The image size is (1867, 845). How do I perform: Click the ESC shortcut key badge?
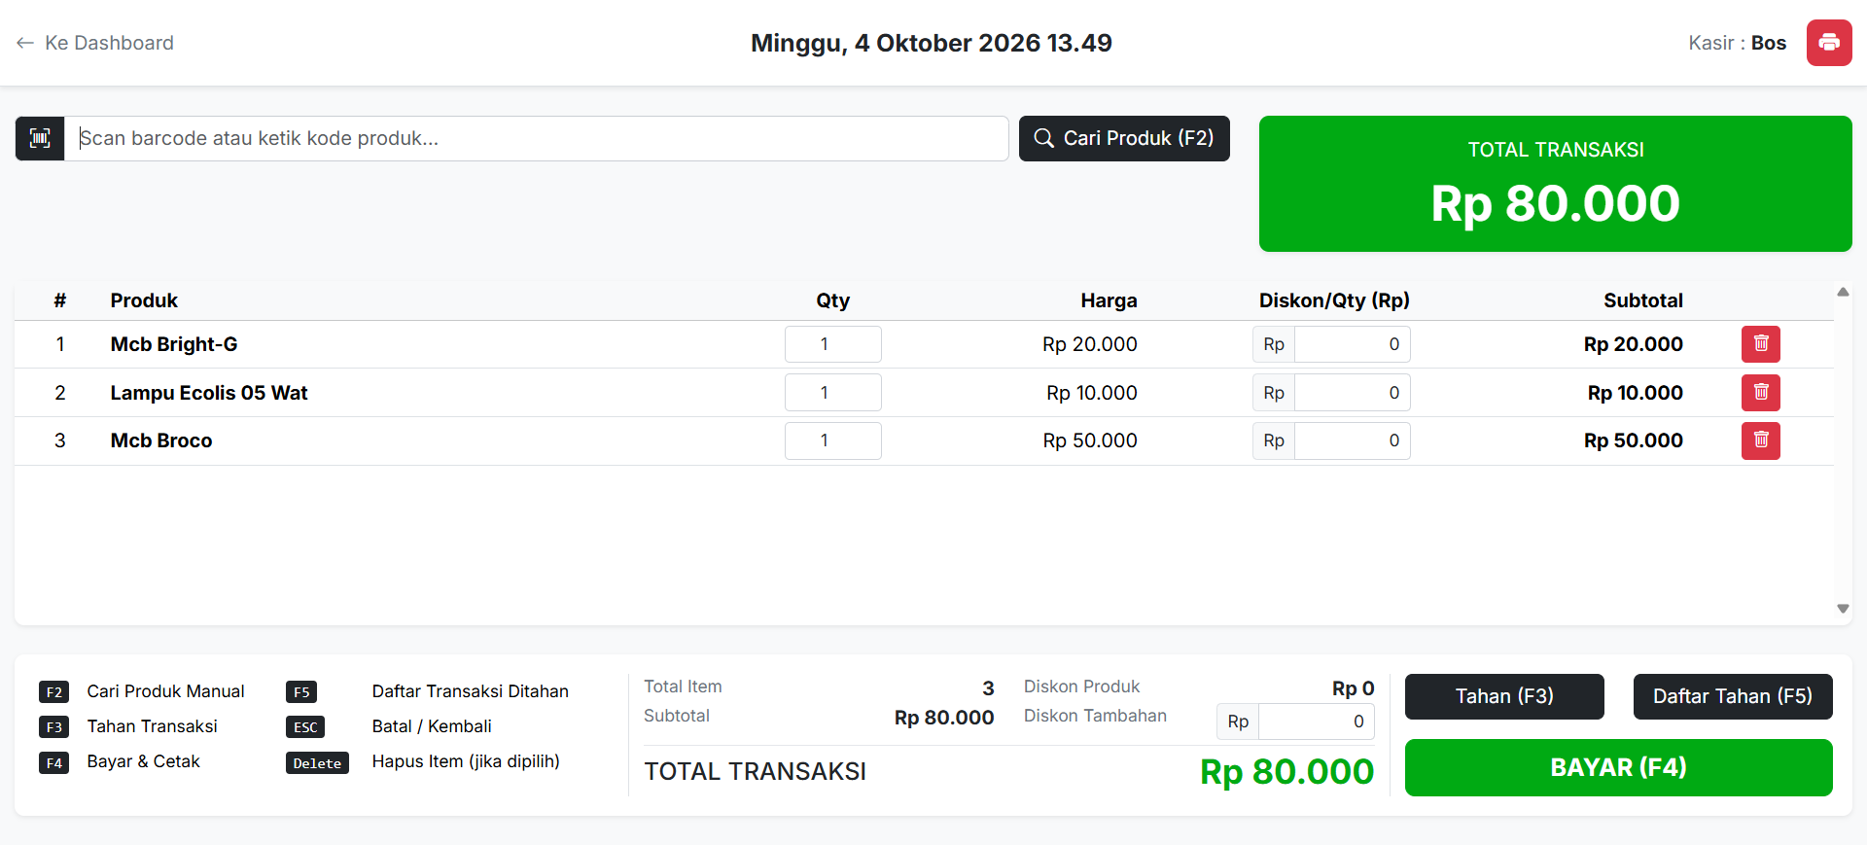coord(305,727)
